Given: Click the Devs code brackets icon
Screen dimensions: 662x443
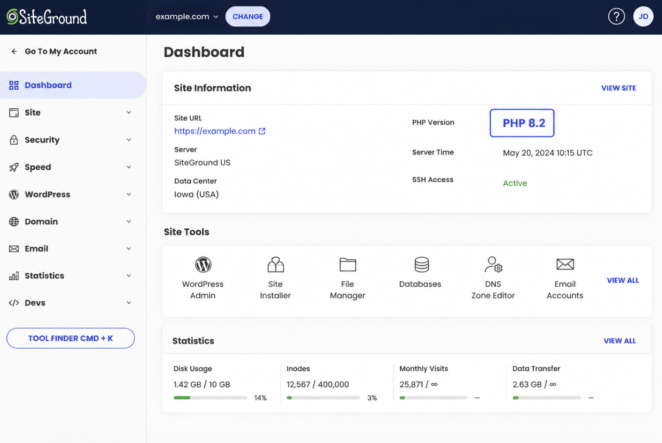Looking at the screenshot, I should point(14,303).
